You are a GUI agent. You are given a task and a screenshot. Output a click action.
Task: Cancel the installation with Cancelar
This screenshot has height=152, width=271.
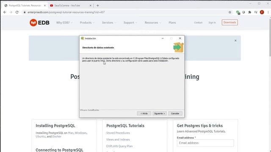tap(175, 114)
